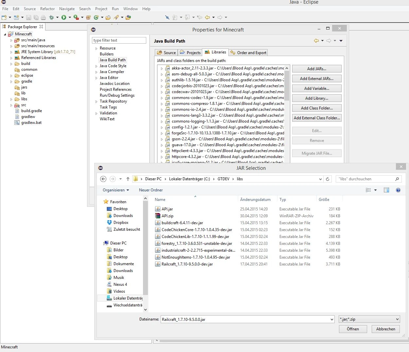The height and width of the screenshot is (352, 409).
Task: Open the Project menu
Action: 101,9
